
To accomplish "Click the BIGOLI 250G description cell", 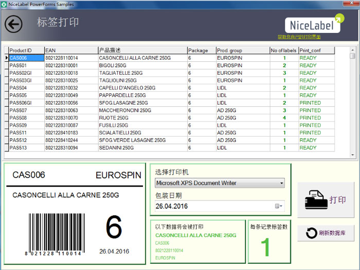I will (x=143, y=65).
